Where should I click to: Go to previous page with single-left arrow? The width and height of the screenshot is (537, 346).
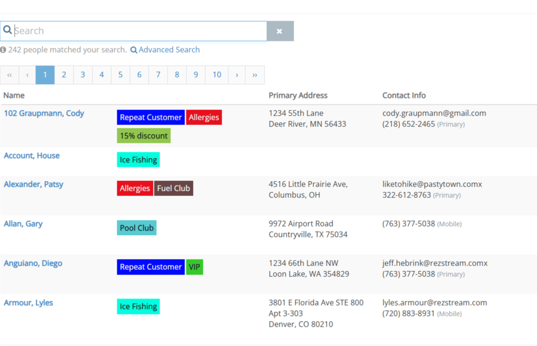(x=27, y=75)
